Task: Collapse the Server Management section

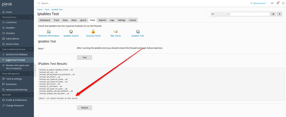Action: 31,74
